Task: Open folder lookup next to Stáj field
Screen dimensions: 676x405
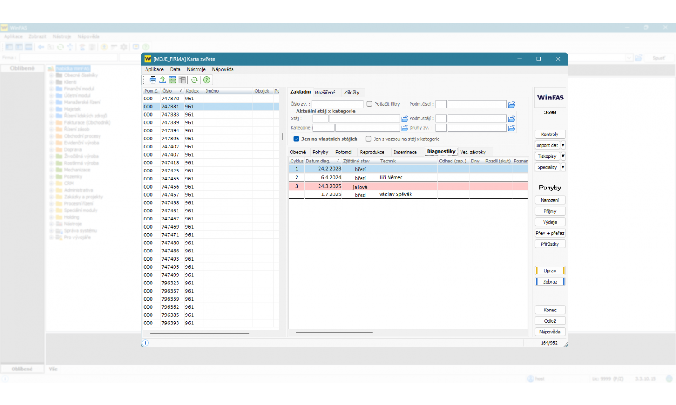Action: tap(405, 119)
